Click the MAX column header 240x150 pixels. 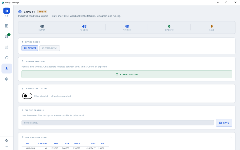tap(67, 144)
